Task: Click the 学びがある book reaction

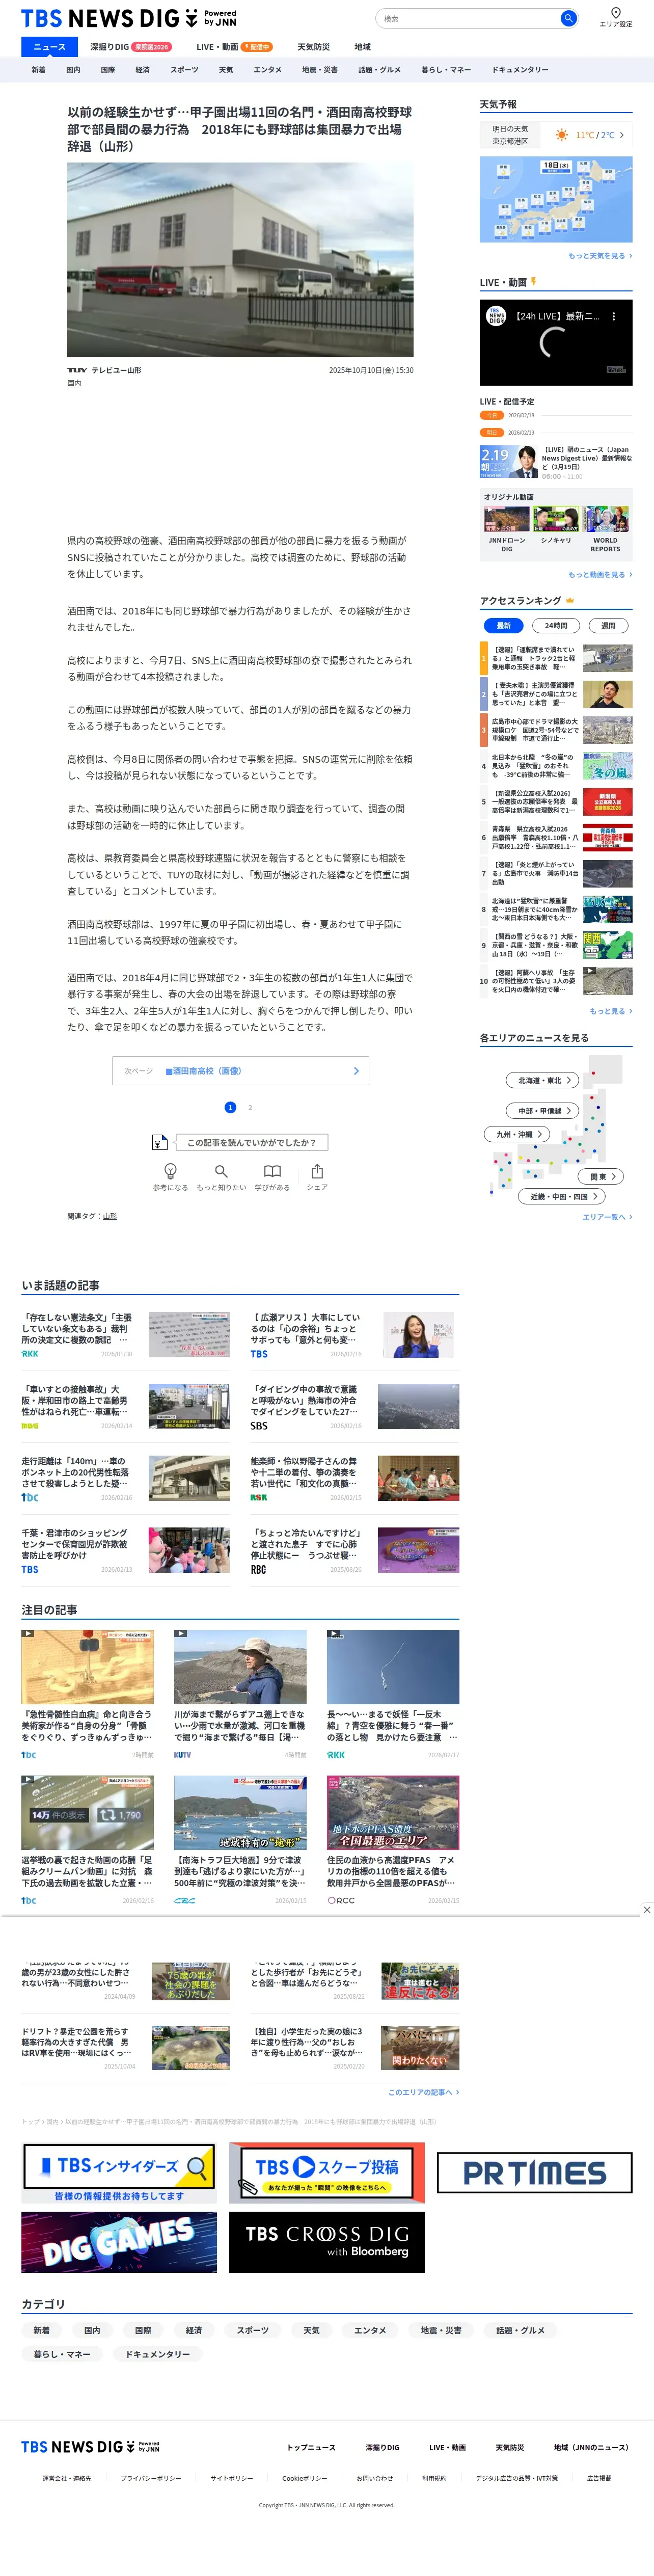Action: [272, 1176]
